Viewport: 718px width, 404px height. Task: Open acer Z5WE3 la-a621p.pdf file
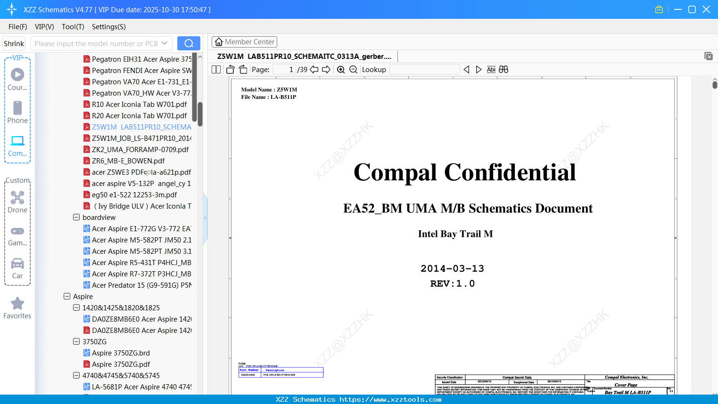[138, 172]
